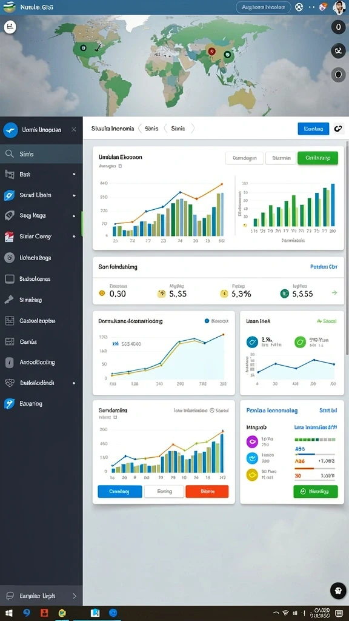Screen dimensions: 349x621
Task: Open the chat bubble at bottom right
Action: tap(338, 591)
